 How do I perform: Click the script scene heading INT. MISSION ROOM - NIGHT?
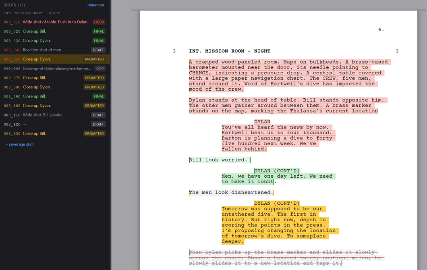point(230,51)
